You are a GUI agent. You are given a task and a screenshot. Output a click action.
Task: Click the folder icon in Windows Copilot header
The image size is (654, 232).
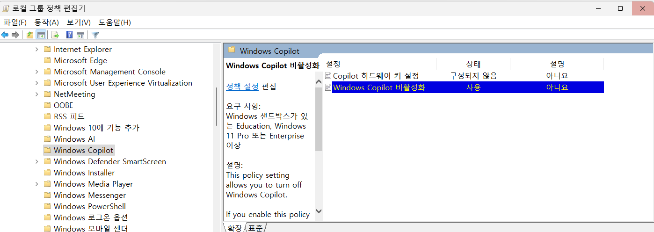[232, 50]
